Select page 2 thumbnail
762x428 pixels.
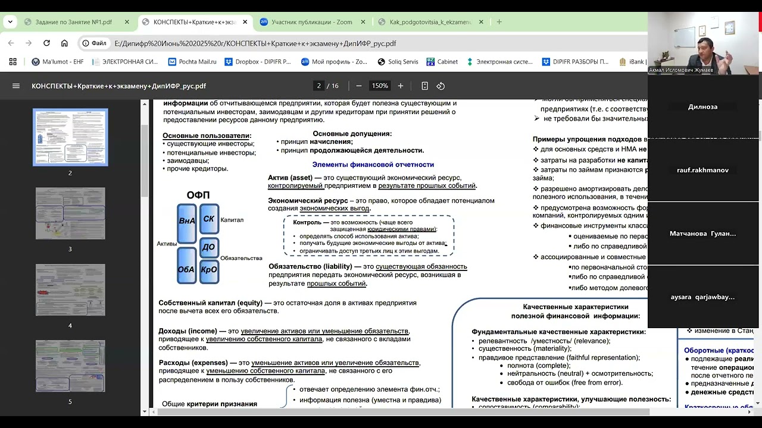click(x=70, y=137)
